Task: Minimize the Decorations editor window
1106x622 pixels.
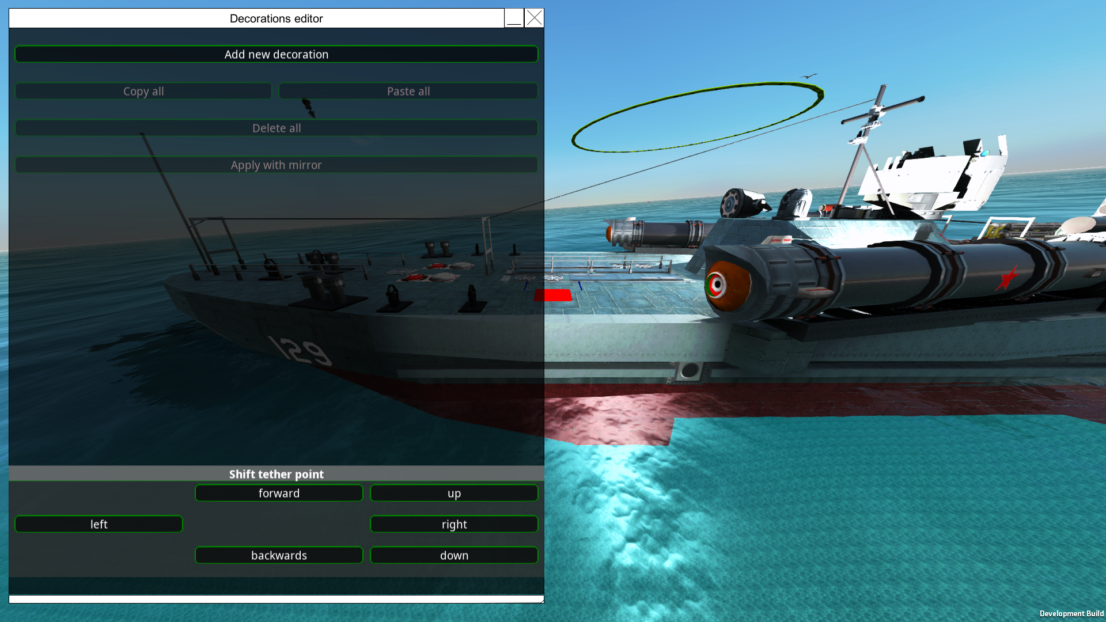Action: [x=514, y=18]
